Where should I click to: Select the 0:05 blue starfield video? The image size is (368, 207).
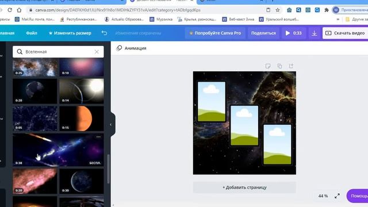(35, 118)
